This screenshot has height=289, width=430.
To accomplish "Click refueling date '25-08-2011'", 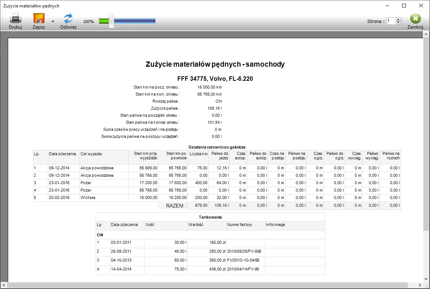I will 121,251.
